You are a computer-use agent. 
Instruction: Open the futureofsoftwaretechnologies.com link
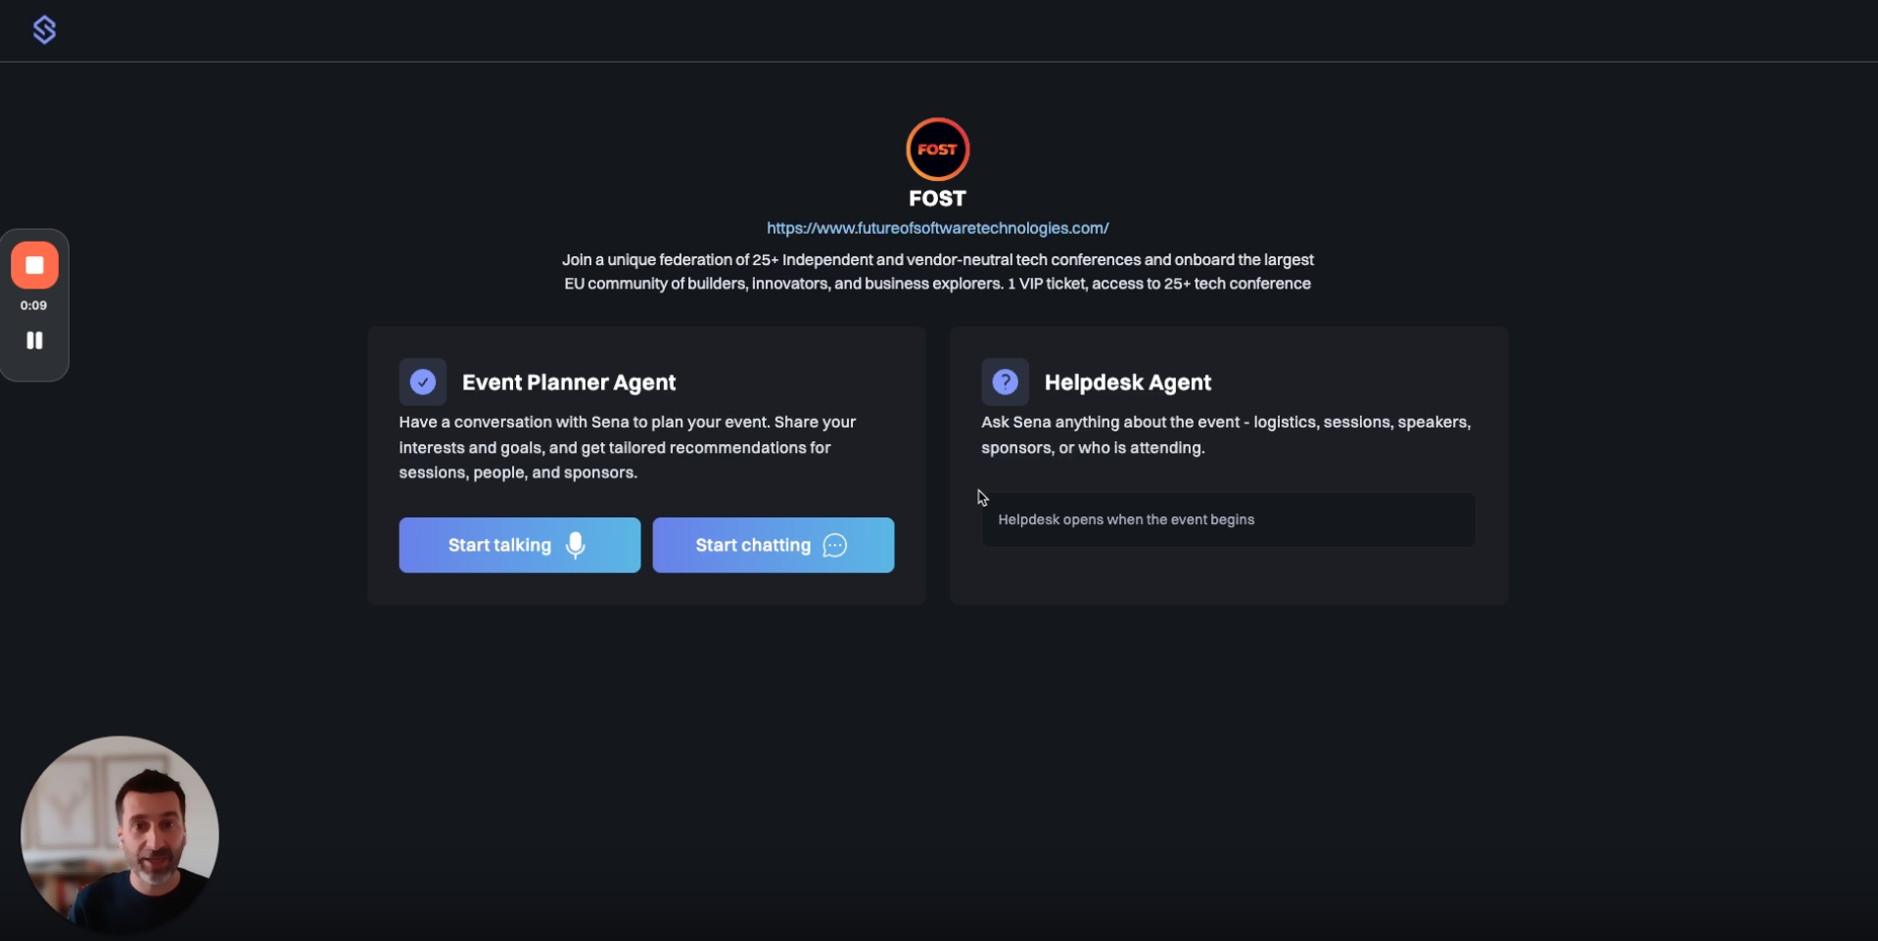(937, 228)
